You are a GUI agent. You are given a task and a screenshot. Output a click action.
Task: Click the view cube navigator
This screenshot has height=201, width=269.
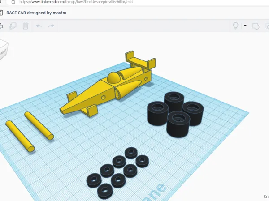(x=3, y=50)
